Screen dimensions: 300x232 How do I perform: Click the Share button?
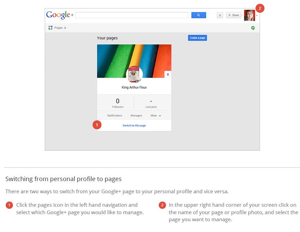pos(234,15)
